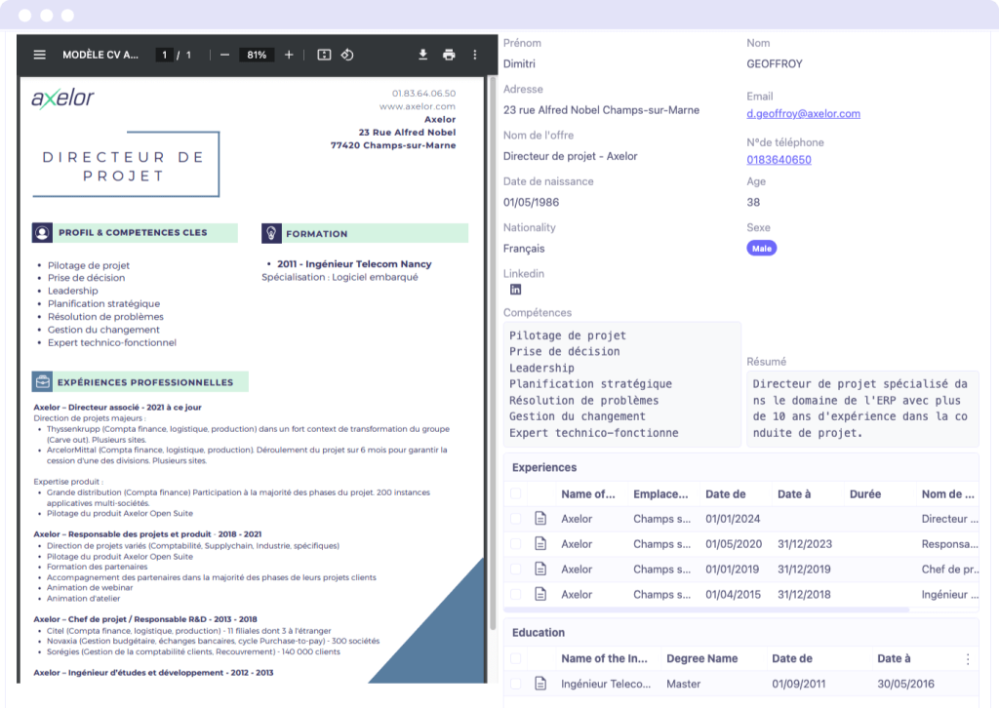
Task: Click the education end date 30/05/2016
Action: 905,684
